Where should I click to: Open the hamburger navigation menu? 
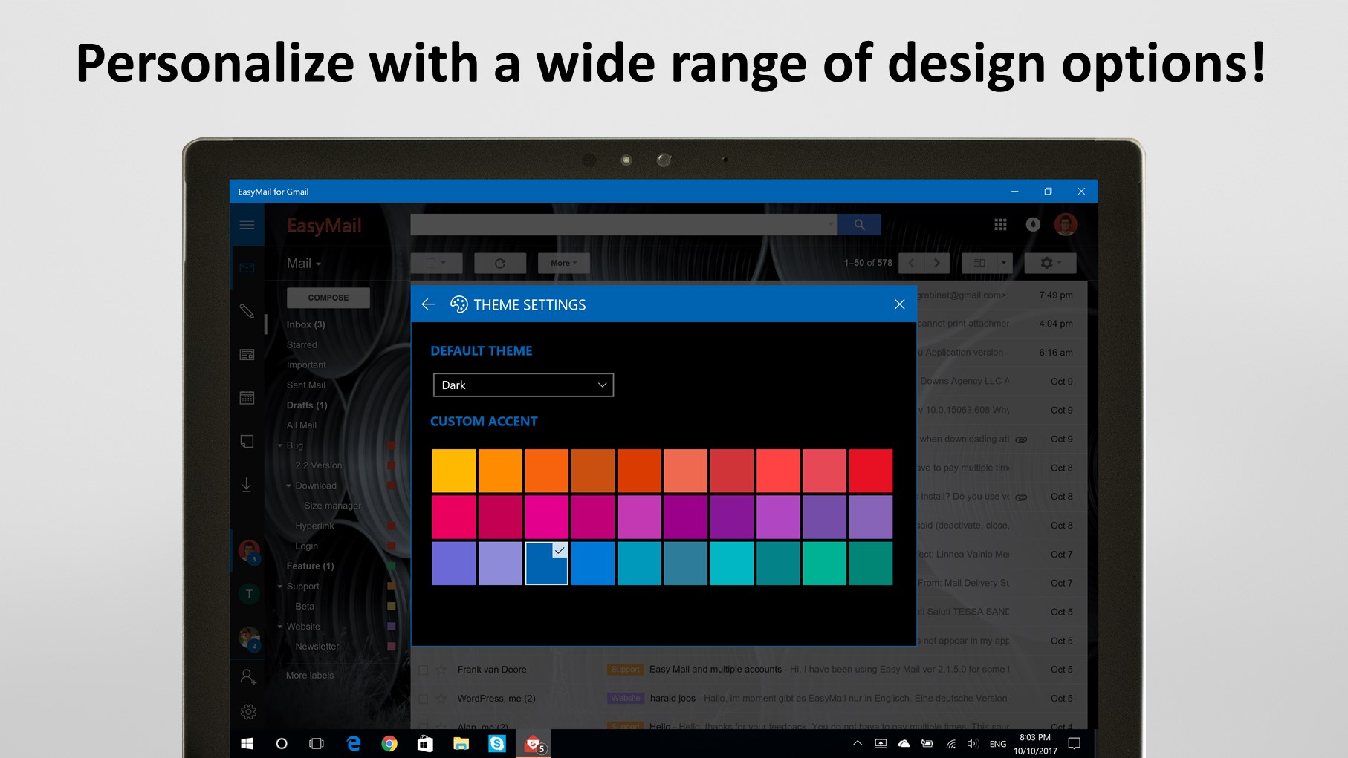pyautogui.click(x=247, y=225)
